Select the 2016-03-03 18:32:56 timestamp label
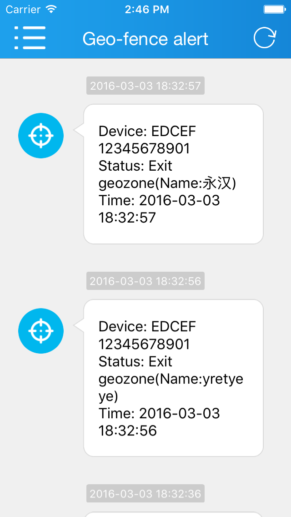Image resolution: width=291 pixels, height=517 pixels. click(145, 281)
